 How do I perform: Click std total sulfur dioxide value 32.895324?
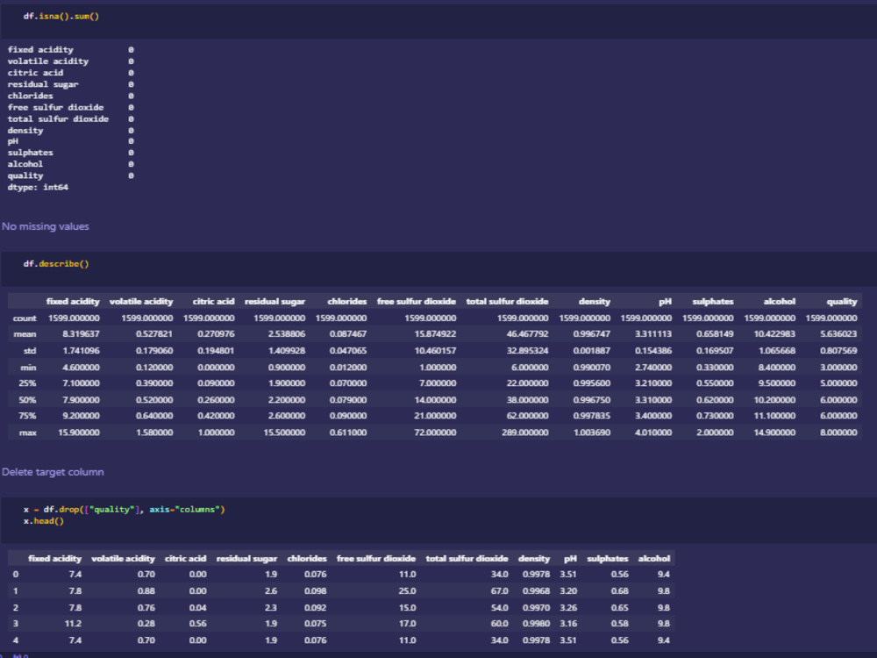pos(527,351)
